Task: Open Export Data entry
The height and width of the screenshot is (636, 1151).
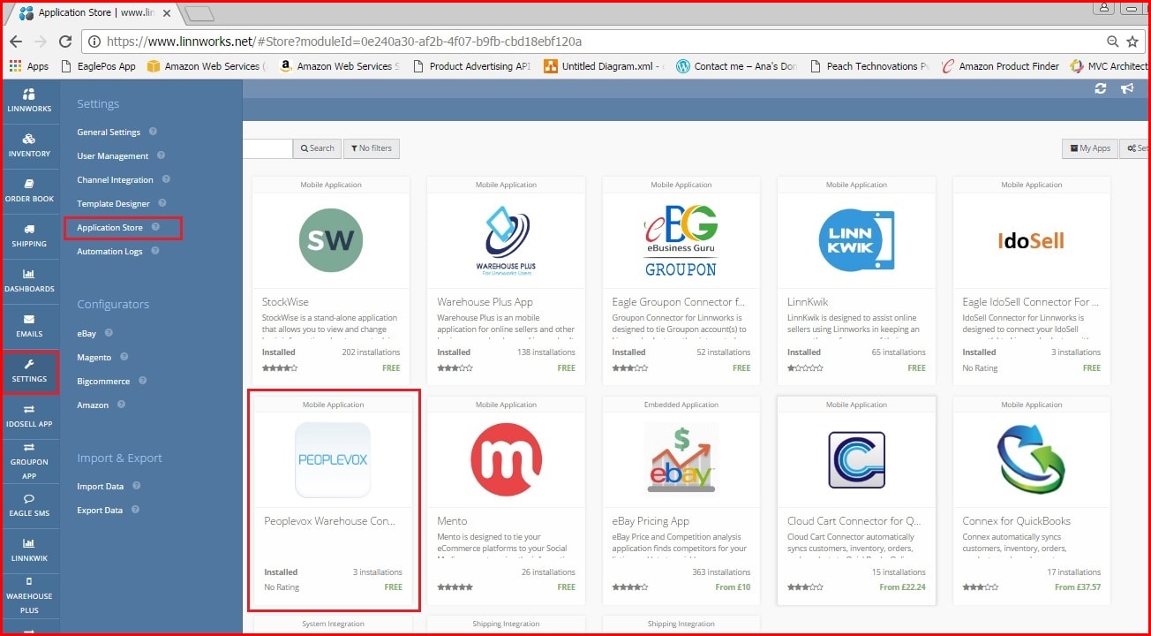Action: pyautogui.click(x=100, y=511)
